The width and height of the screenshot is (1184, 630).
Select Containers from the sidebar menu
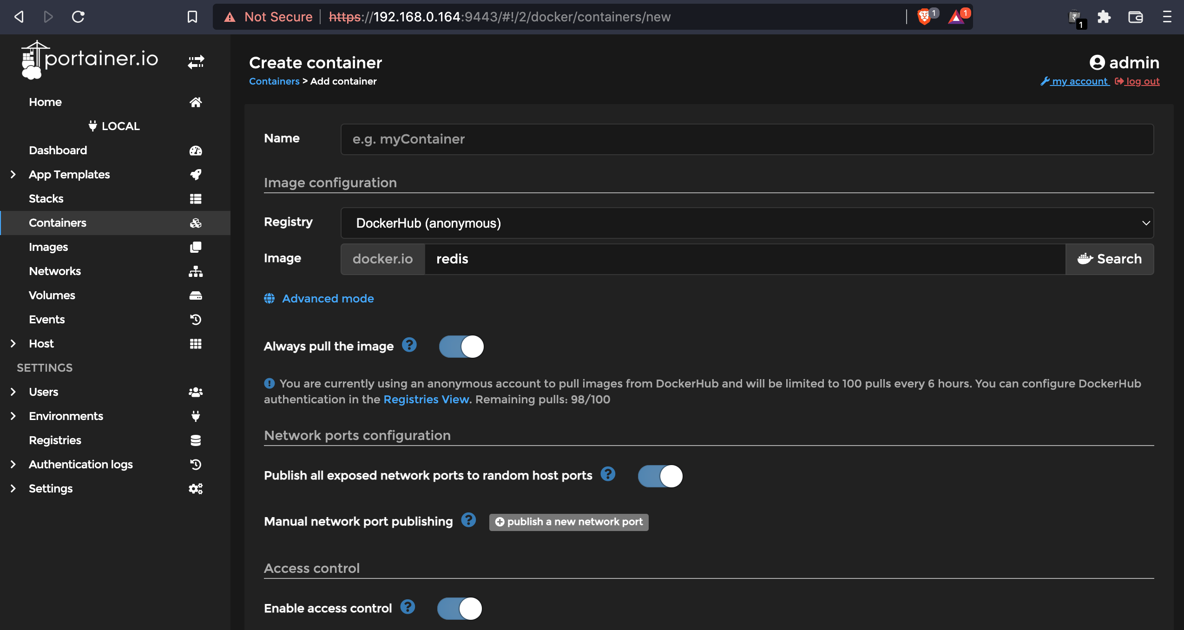click(x=58, y=223)
